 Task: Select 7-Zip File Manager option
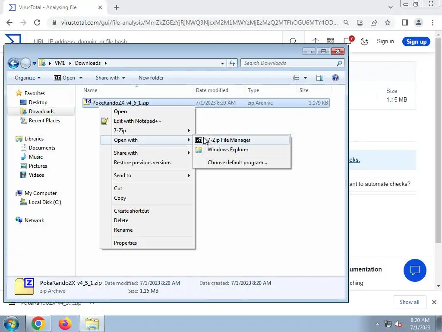click(242, 140)
